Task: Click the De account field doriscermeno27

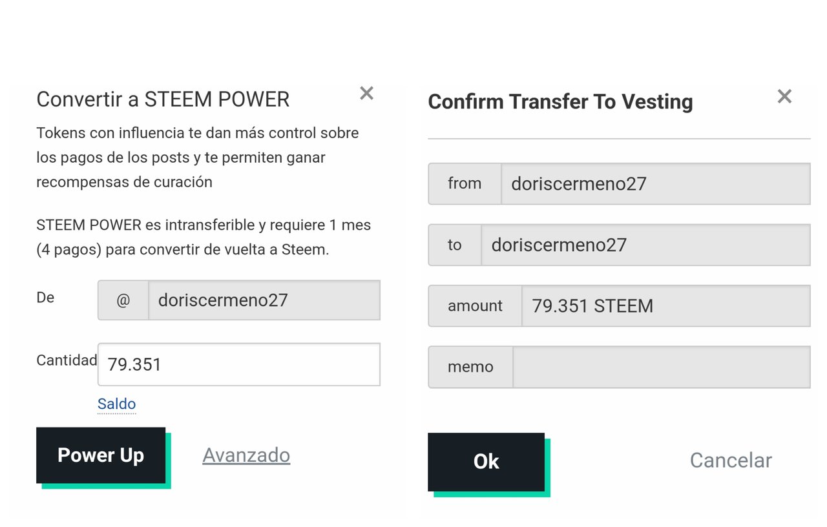Action: point(264,300)
